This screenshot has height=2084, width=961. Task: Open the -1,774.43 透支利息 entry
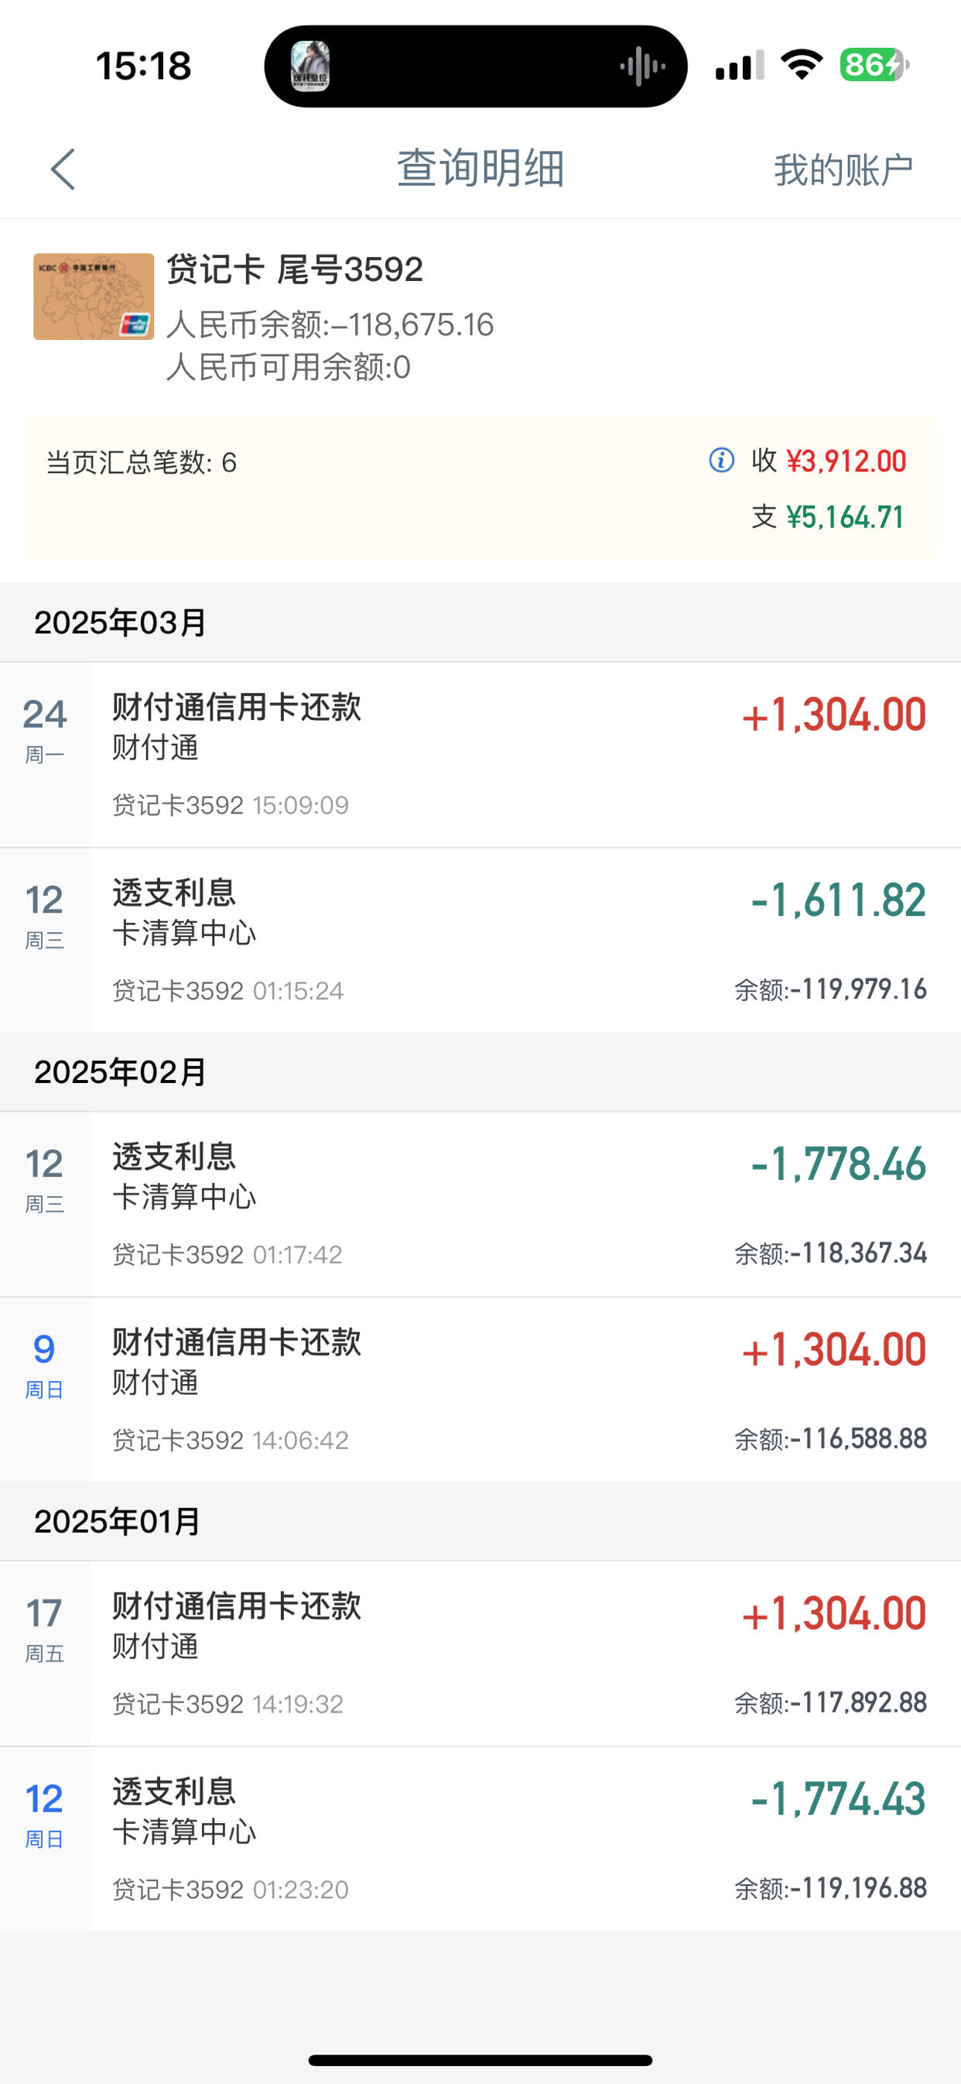(x=480, y=1839)
